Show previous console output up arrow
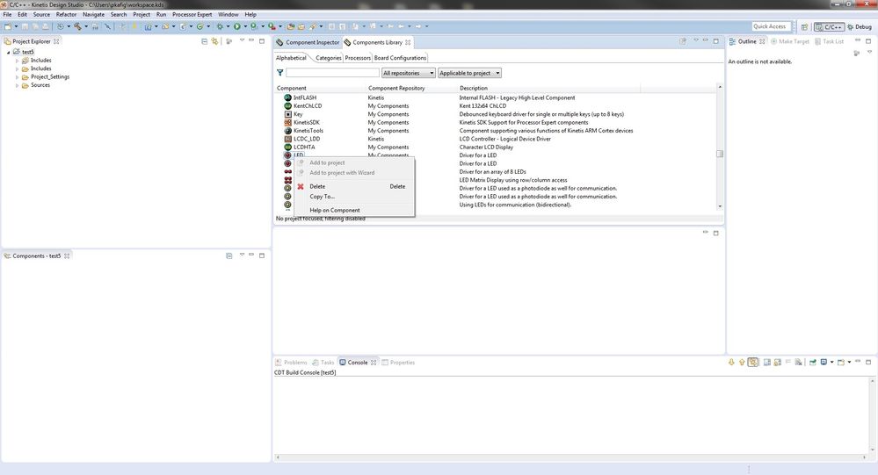 (742, 362)
